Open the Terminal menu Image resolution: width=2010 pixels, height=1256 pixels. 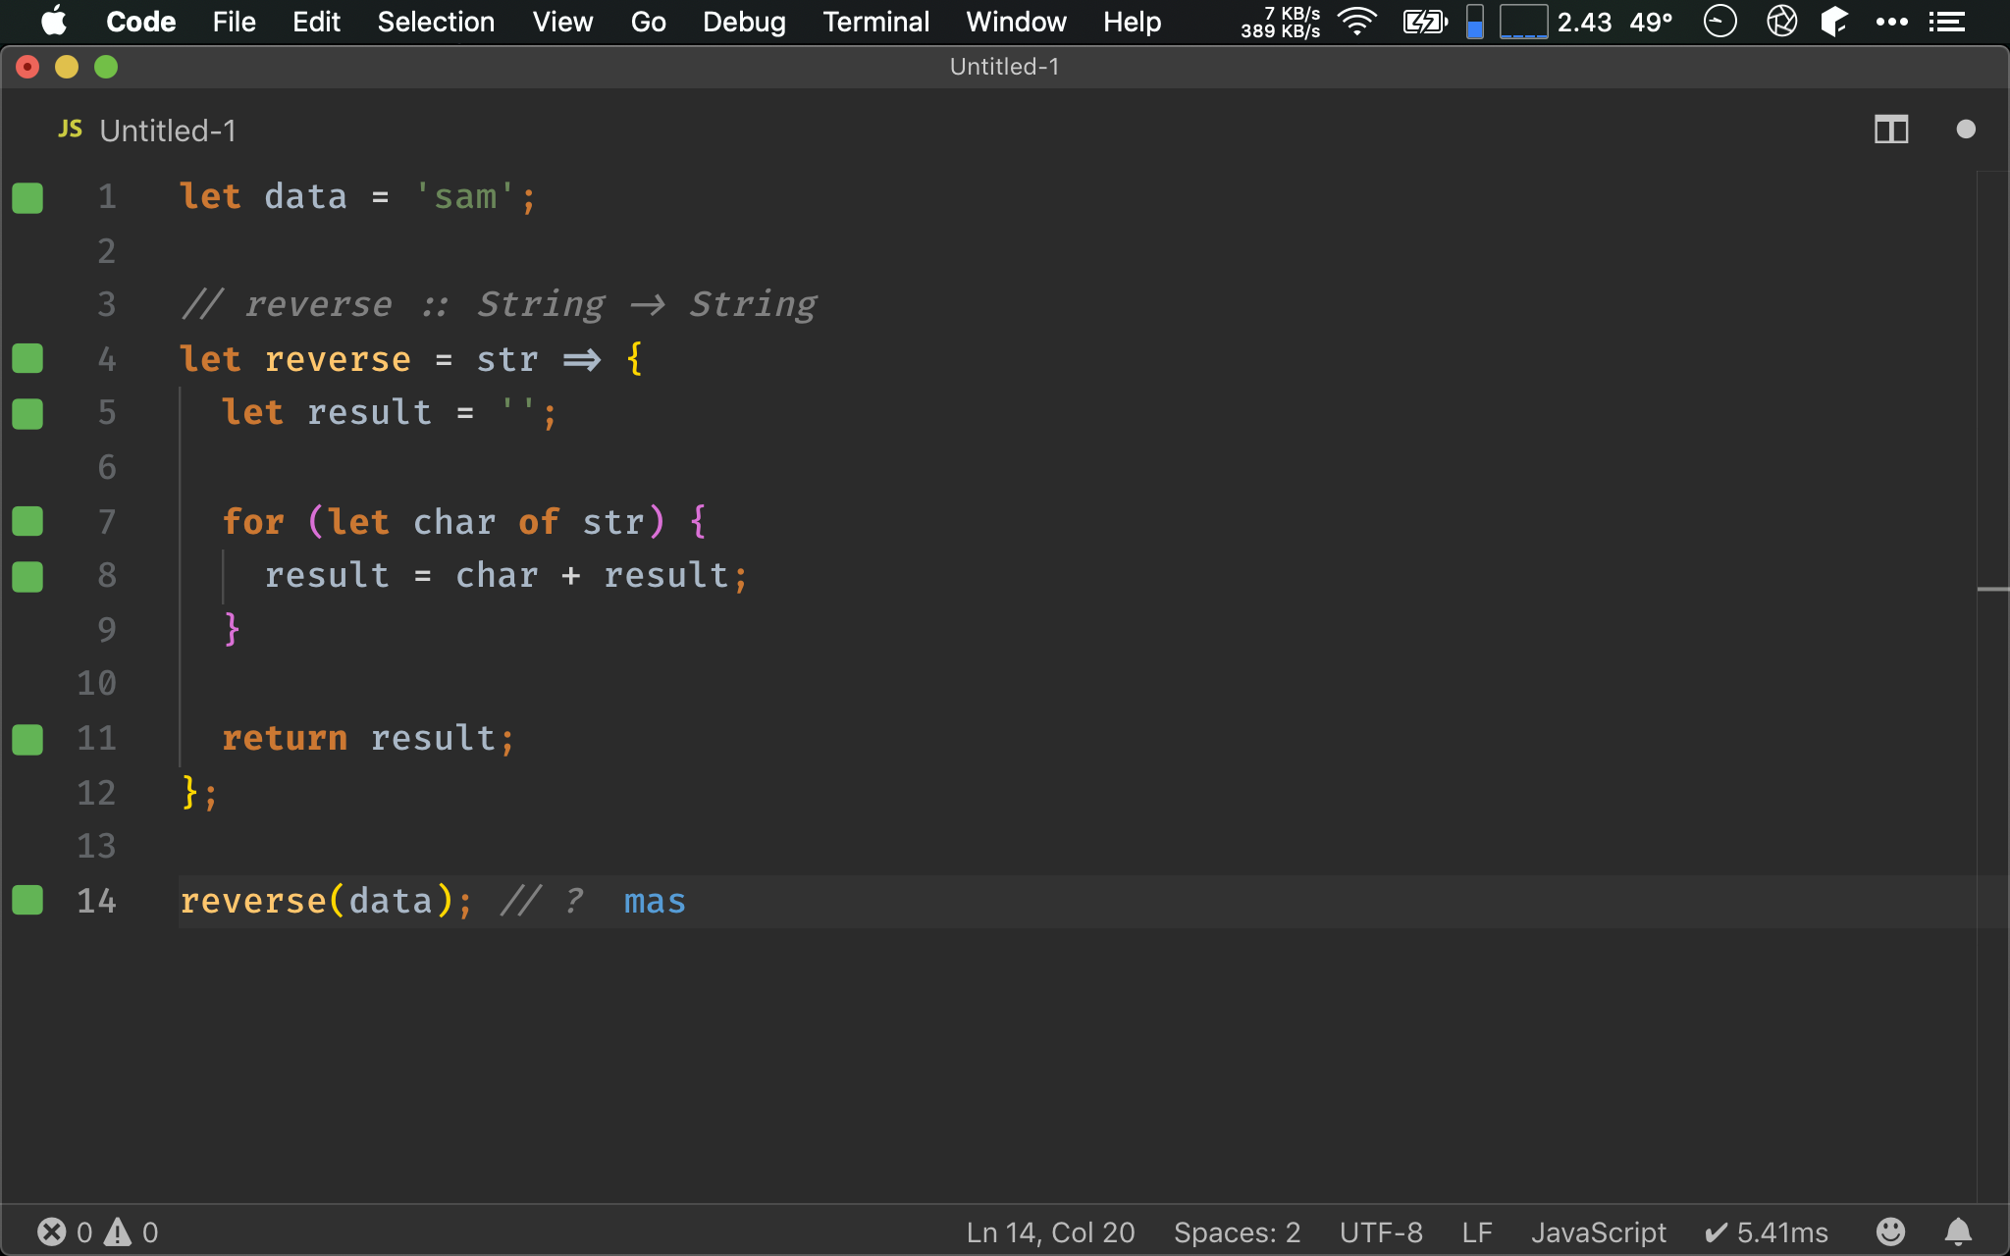click(875, 22)
